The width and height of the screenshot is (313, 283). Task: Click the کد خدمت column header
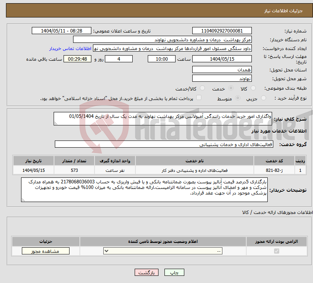pyautogui.click(x=274, y=161)
